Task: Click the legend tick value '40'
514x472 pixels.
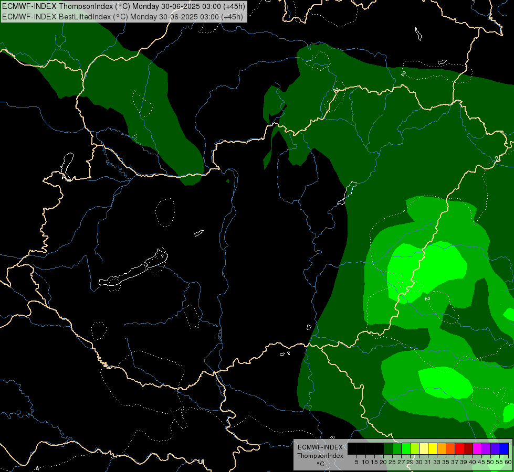Action: (x=473, y=462)
